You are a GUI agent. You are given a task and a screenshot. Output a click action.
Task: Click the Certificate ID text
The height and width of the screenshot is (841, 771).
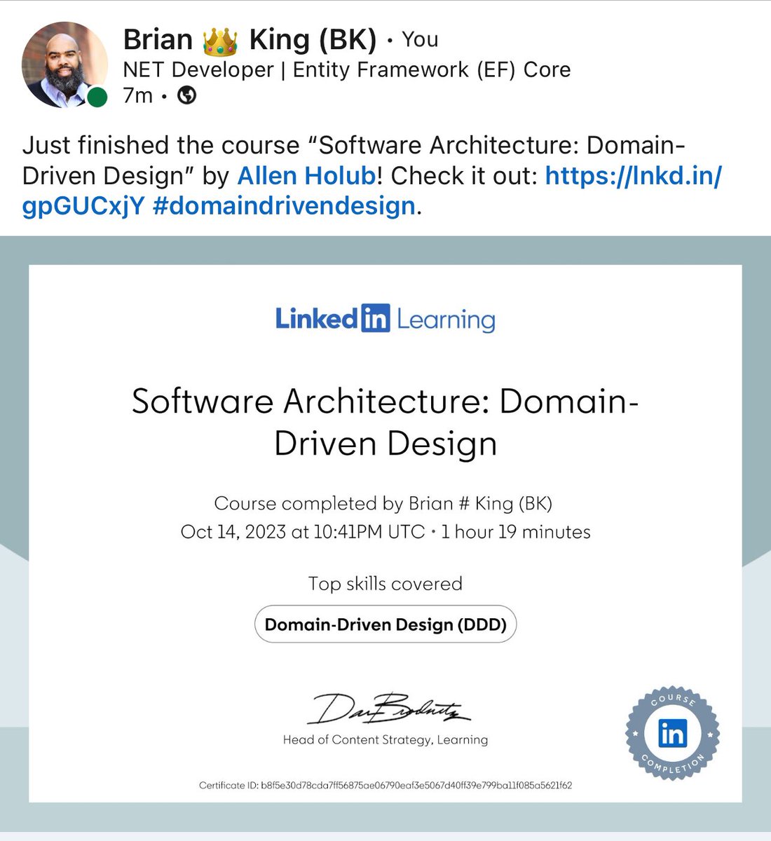coord(385,785)
